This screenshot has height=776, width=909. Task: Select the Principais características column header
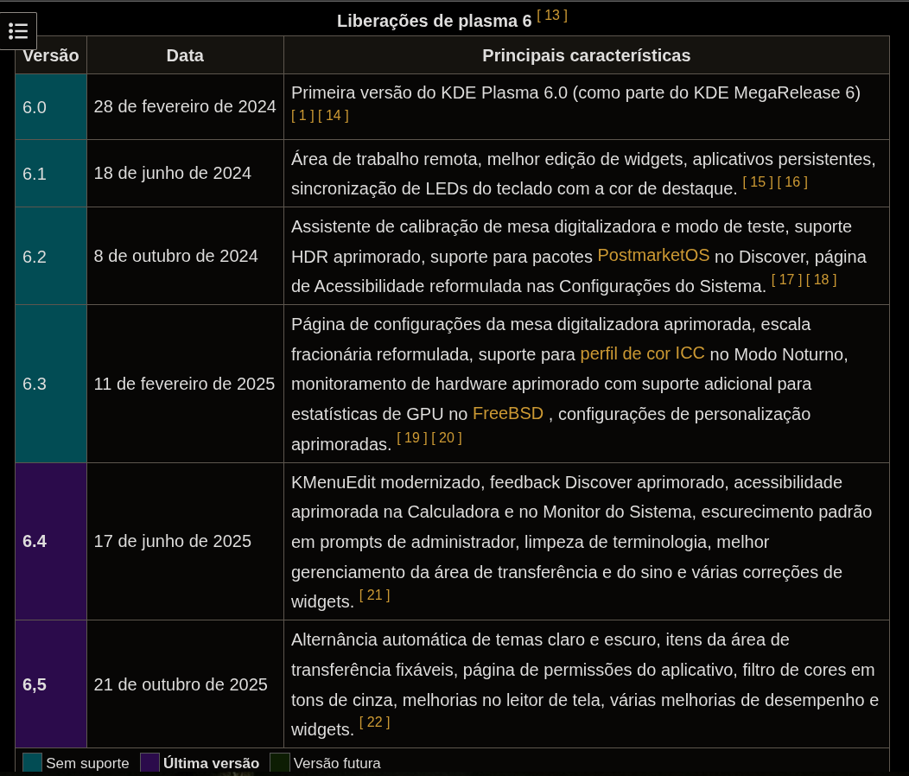(586, 55)
